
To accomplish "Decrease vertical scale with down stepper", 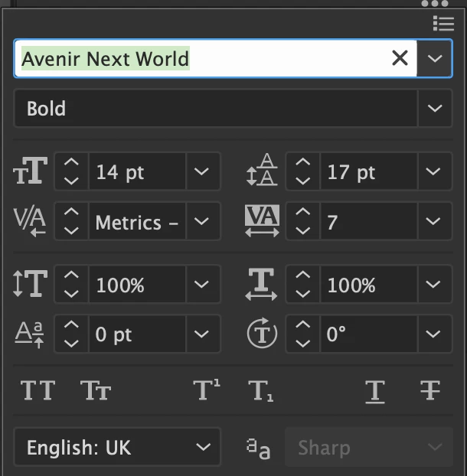I will point(71,294).
